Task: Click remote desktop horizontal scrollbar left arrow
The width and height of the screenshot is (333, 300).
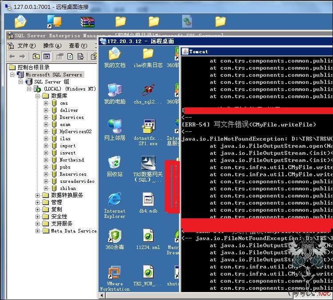Action: (x=102, y=295)
